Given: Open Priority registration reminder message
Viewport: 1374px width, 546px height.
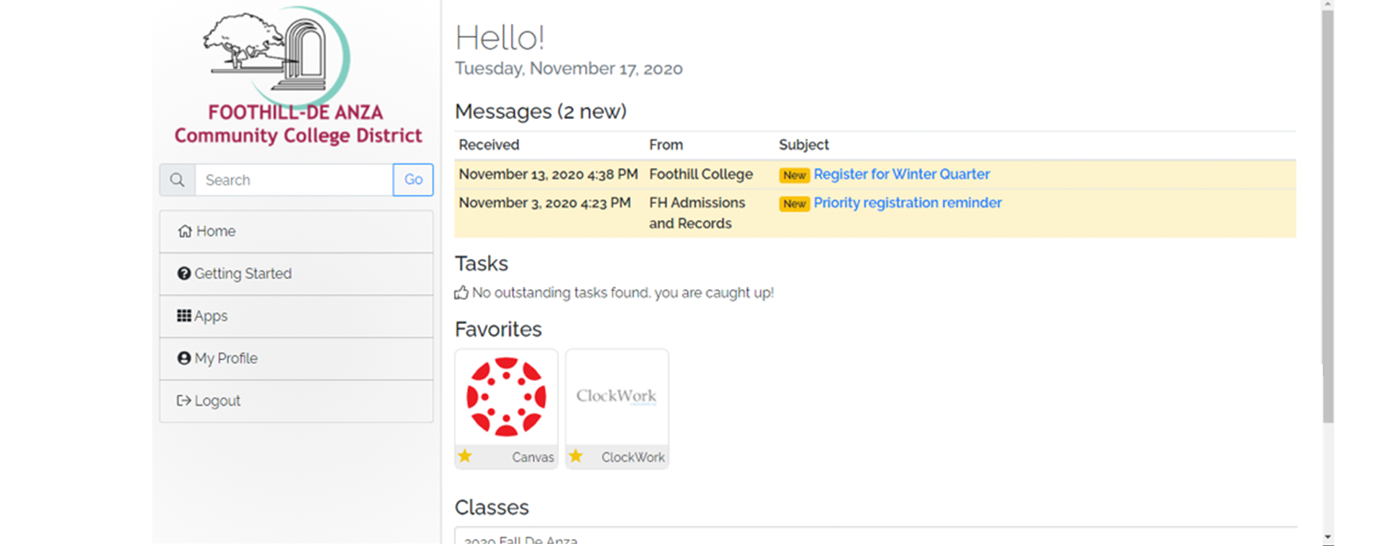Looking at the screenshot, I should pos(908,203).
